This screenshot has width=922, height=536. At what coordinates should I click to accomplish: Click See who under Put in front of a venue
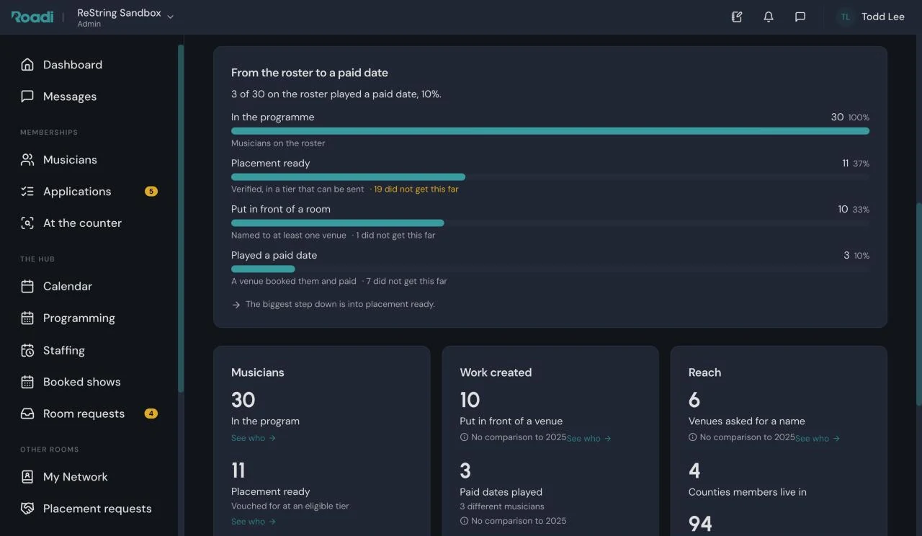tap(588, 438)
